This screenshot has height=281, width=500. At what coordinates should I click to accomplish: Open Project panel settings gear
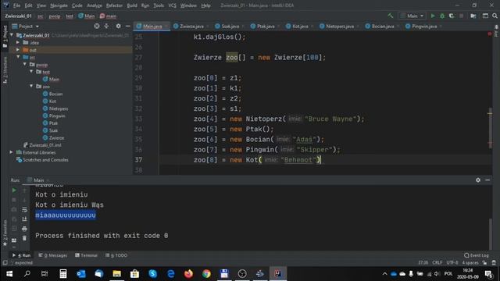(x=118, y=26)
